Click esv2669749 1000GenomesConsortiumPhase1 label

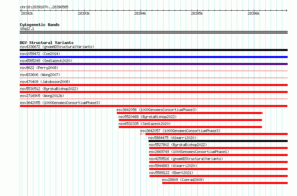[x=189, y=152]
